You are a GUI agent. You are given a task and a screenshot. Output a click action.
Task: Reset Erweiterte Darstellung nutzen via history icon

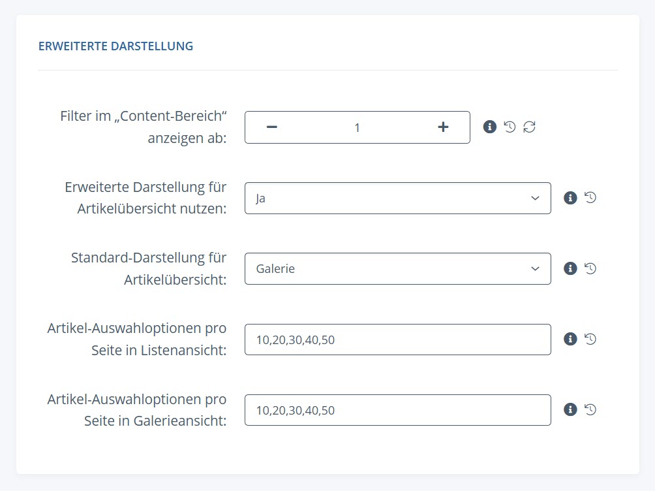[x=590, y=198]
